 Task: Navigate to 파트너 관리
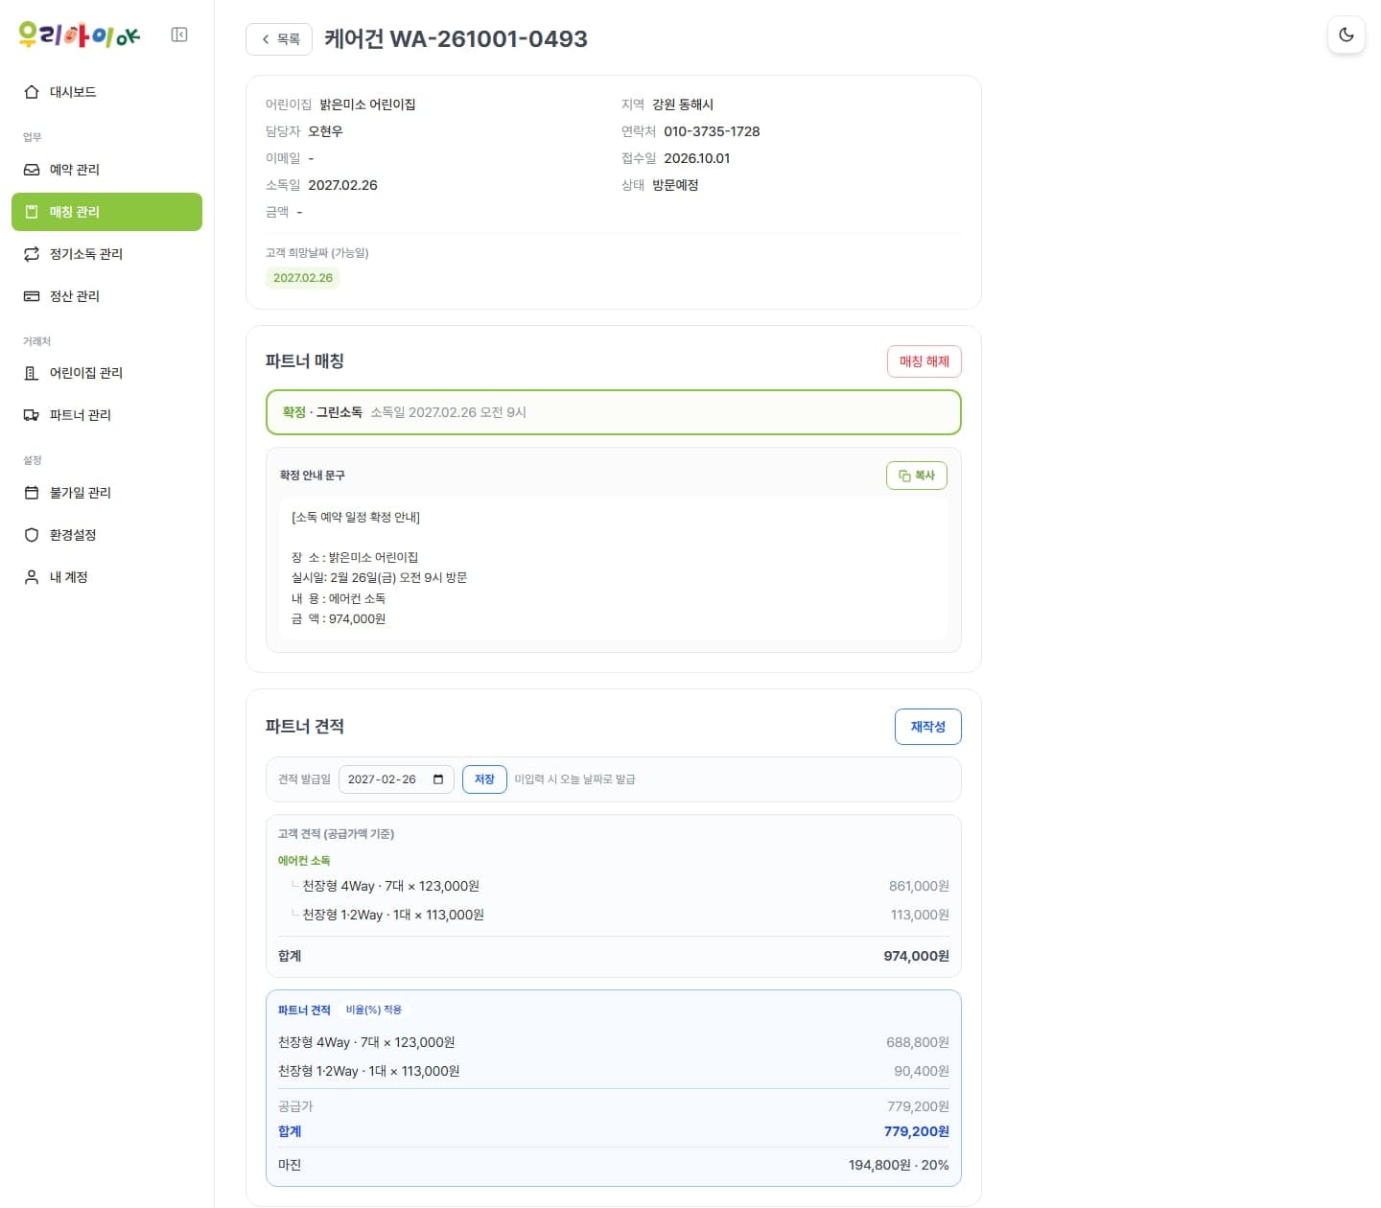(x=106, y=415)
